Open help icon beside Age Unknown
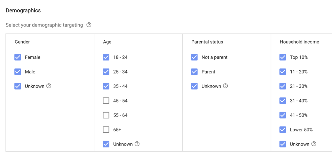Screen dimensions: 332x153 [x=137, y=144]
